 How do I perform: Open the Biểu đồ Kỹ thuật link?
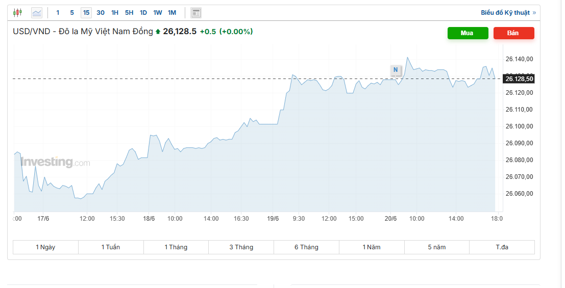[x=505, y=13]
